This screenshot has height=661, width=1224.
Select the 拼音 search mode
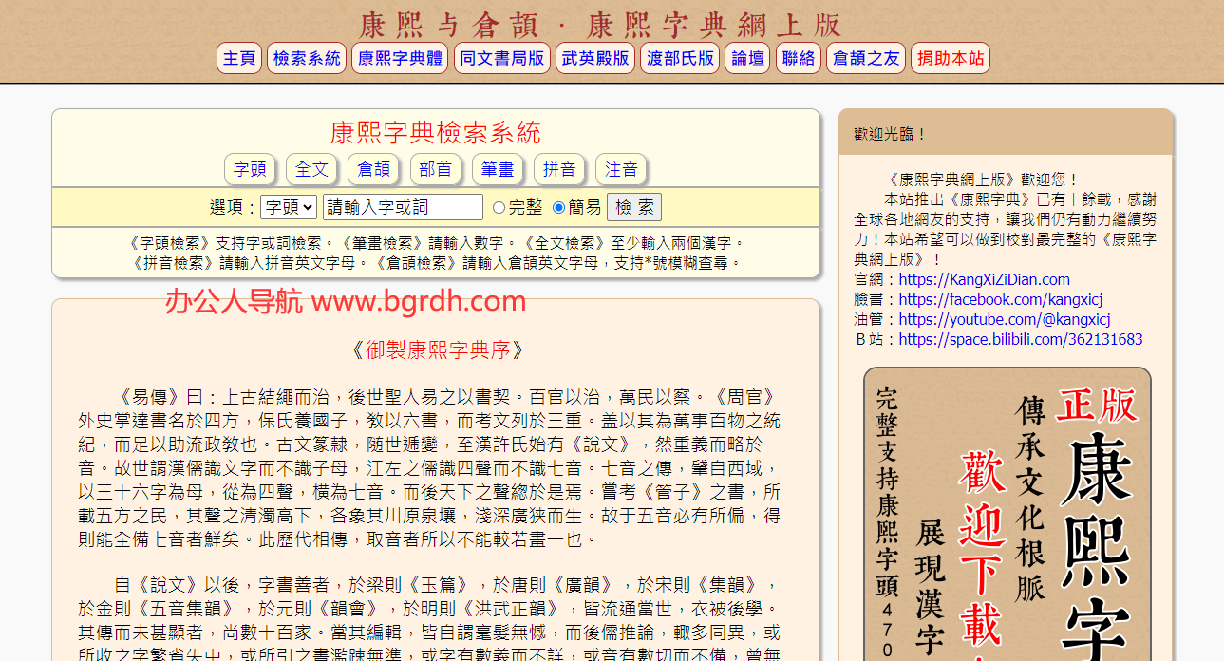coord(558,168)
